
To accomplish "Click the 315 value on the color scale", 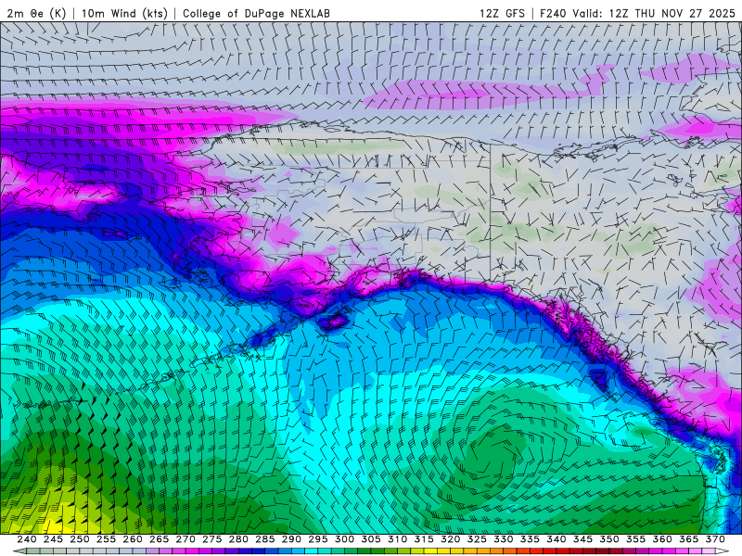I will (x=424, y=539).
